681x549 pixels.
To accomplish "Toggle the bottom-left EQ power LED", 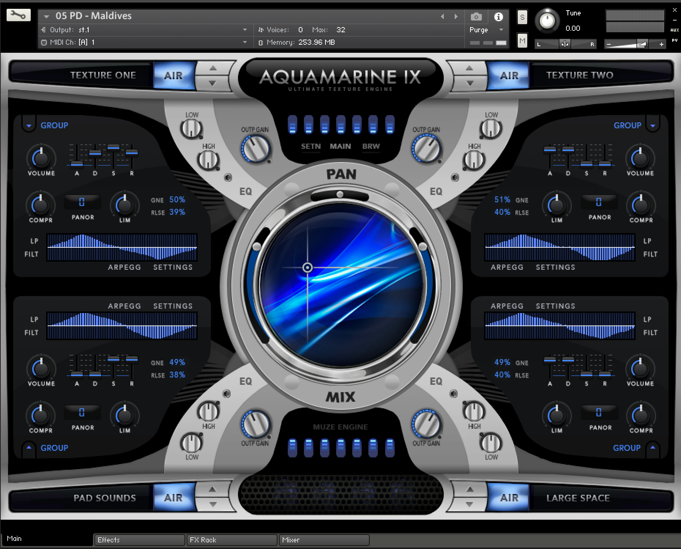I will 227,394.
